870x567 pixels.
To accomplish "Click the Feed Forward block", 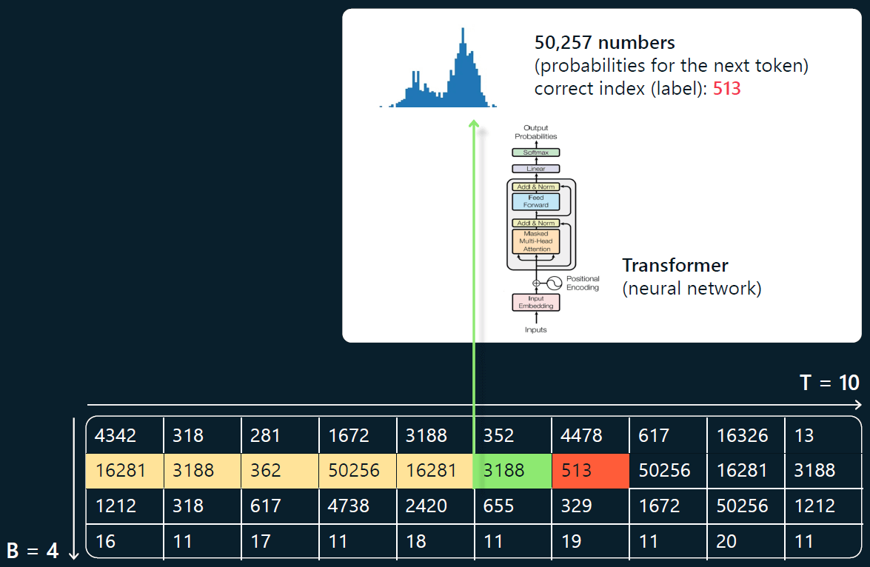I will (x=535, y=201).
